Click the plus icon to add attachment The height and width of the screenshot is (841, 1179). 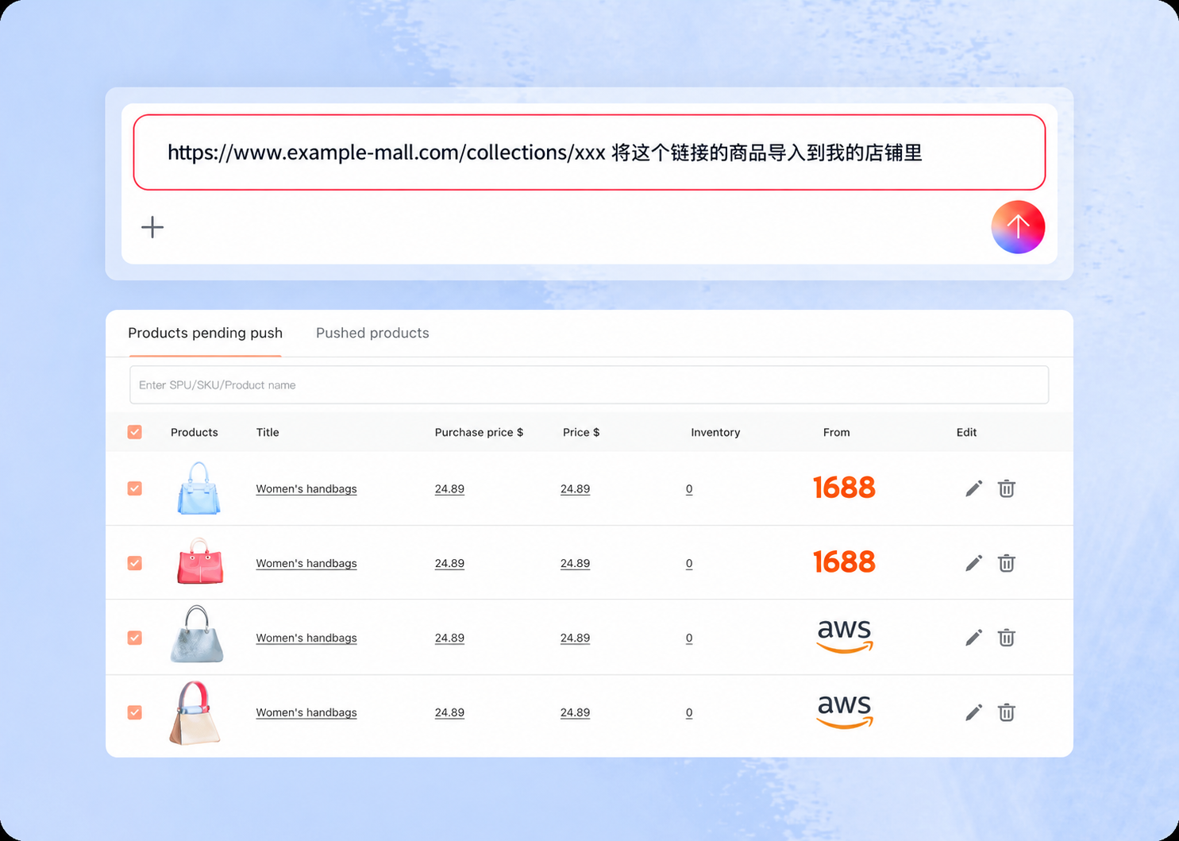pos(152,227)
